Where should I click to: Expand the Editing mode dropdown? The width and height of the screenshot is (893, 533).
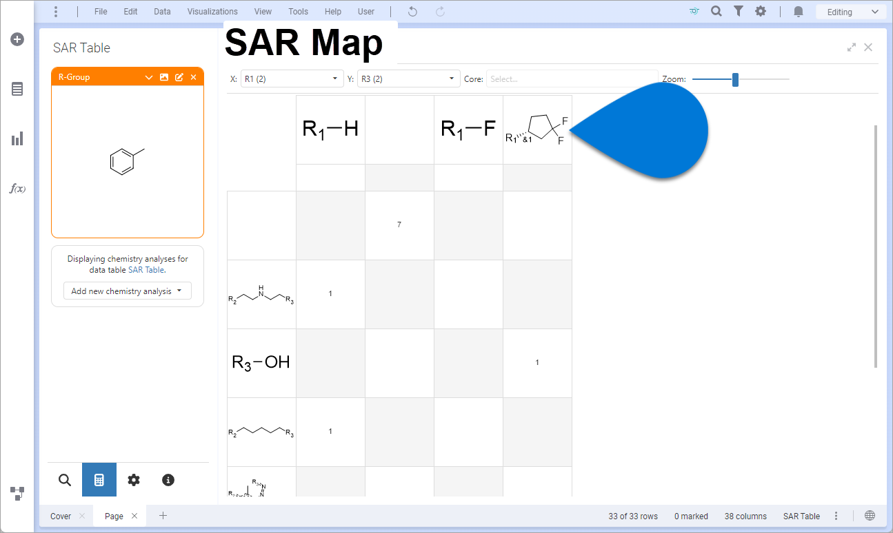850,11
